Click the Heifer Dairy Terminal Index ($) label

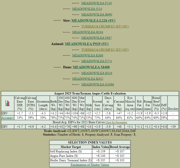tap(71, 160)
